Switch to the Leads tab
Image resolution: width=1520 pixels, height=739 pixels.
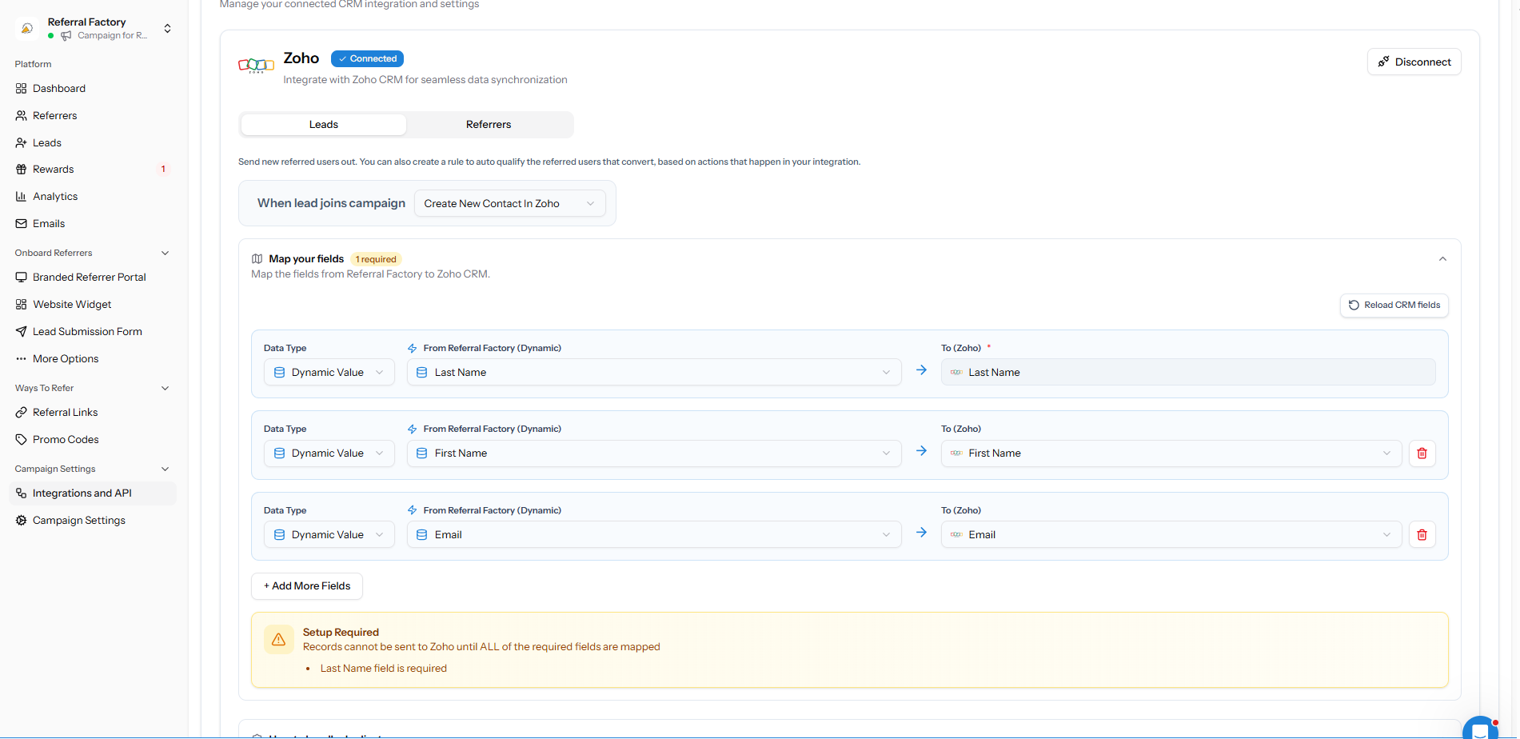click(x=324, y=125)
